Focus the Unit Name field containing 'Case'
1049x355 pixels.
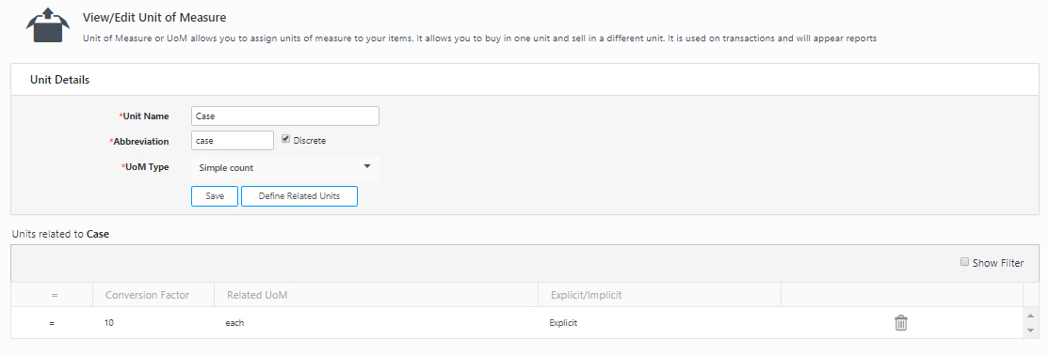(x=285, y=116)
